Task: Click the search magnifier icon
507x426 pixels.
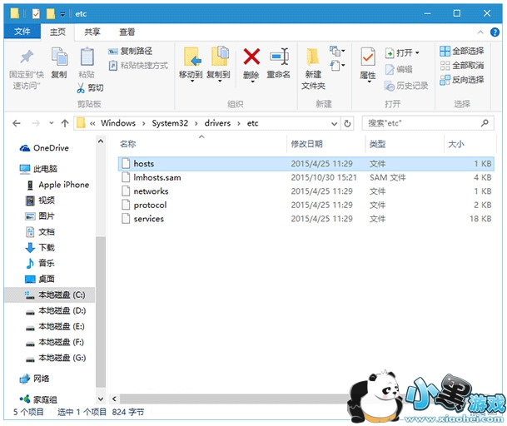Action: tap(485, 123)
